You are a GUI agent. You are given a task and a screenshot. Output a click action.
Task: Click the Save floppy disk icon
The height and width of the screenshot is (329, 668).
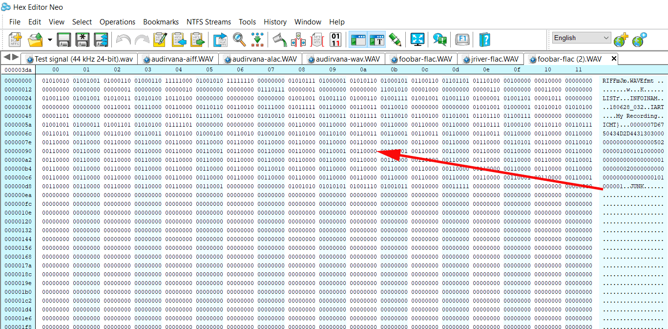tap(64, 40)
